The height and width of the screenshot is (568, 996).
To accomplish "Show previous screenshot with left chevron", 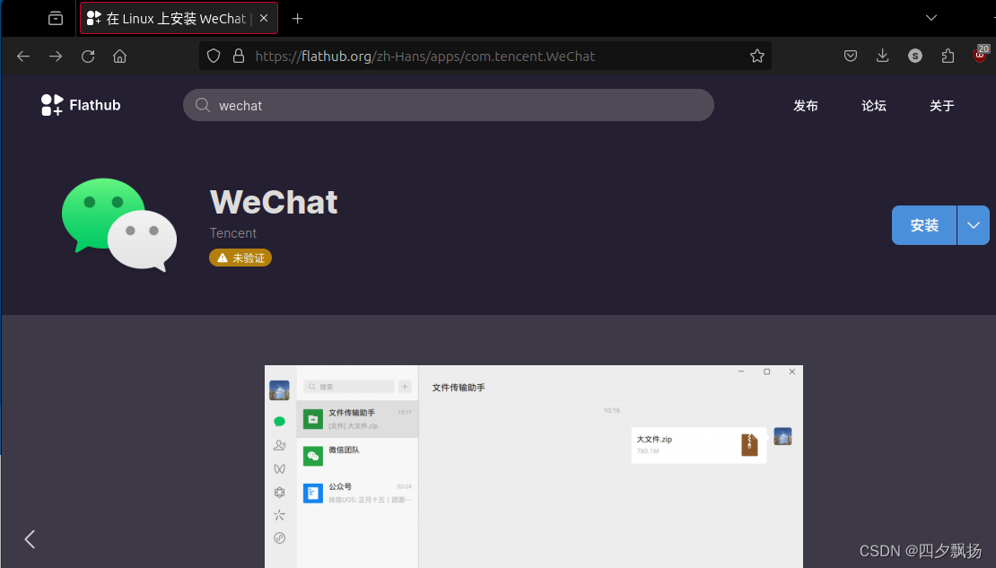I will tap(30, 539).
